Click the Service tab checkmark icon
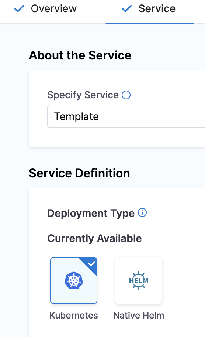 point(127,9)
